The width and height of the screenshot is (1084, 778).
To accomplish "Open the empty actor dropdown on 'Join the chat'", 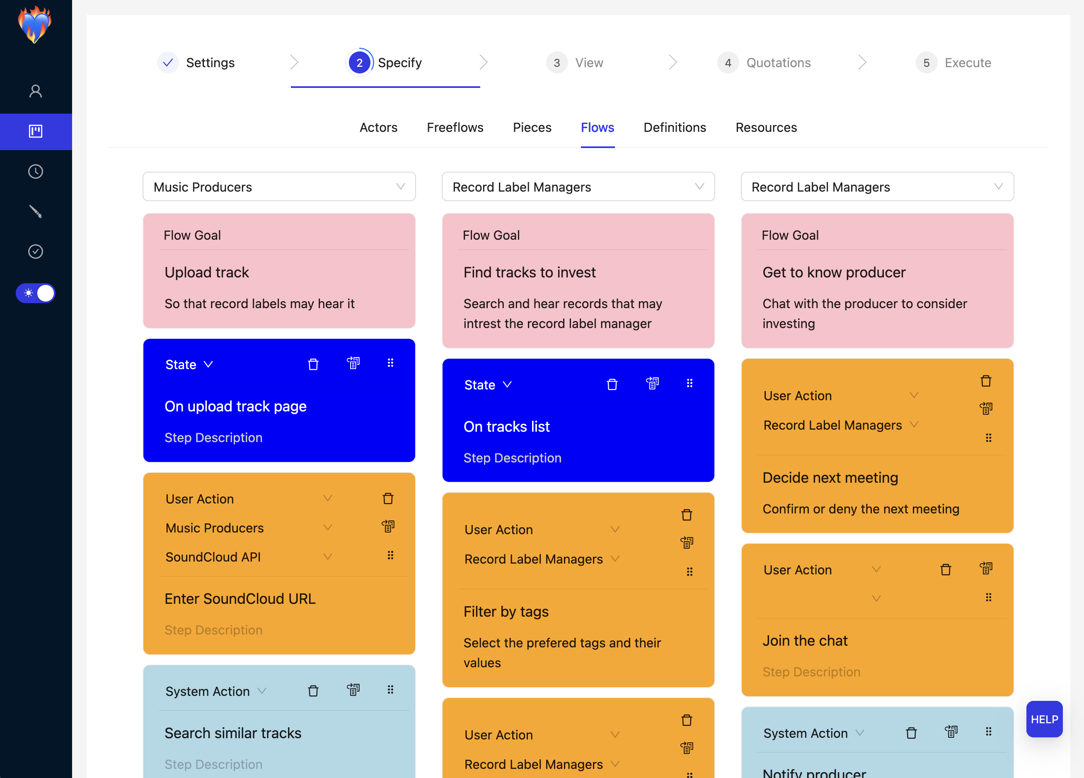I will pos(822,598).
